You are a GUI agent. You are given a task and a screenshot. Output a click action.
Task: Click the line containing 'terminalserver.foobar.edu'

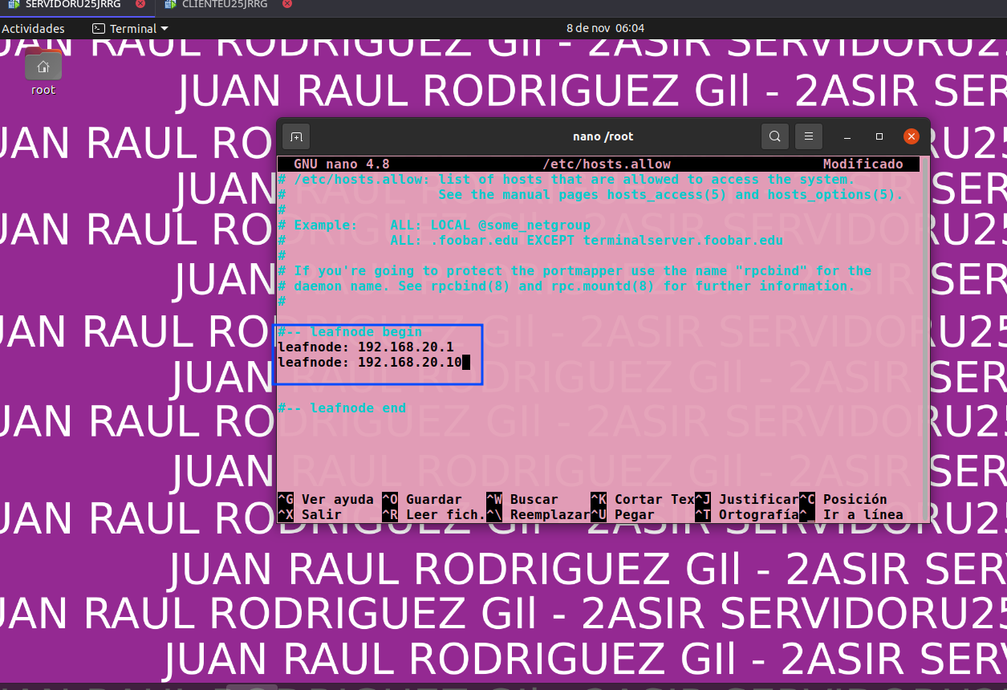530,241
